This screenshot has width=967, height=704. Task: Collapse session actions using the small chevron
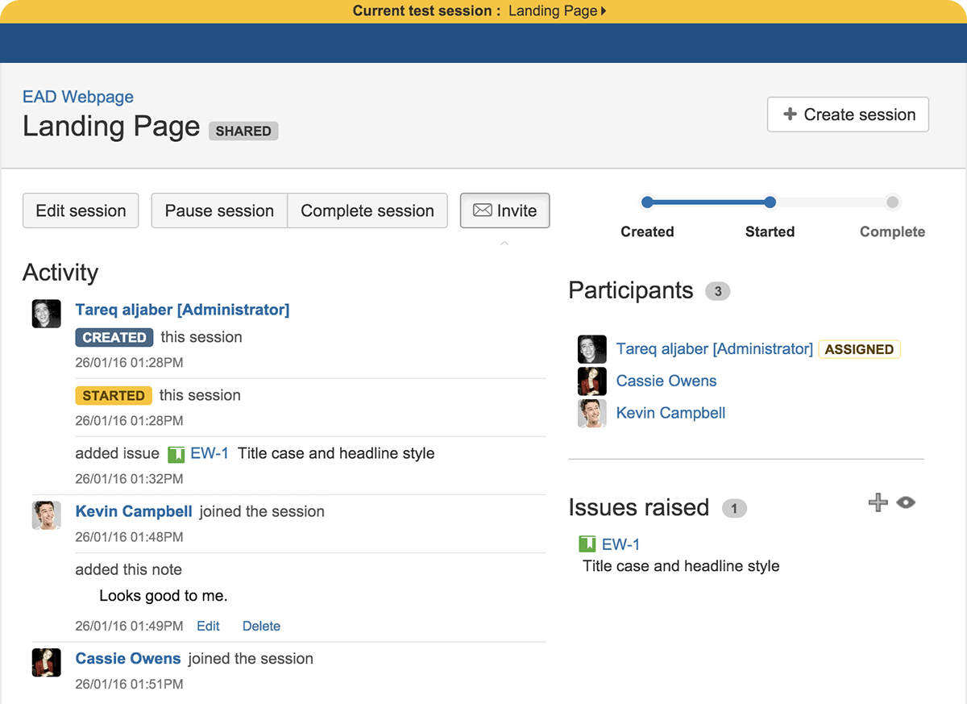tap(504, 243)
